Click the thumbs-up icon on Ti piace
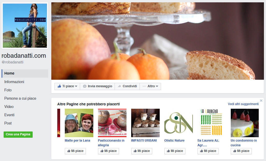Image resolution: width=266 pixels, height=161 pixels. click(x=59, y=86)
